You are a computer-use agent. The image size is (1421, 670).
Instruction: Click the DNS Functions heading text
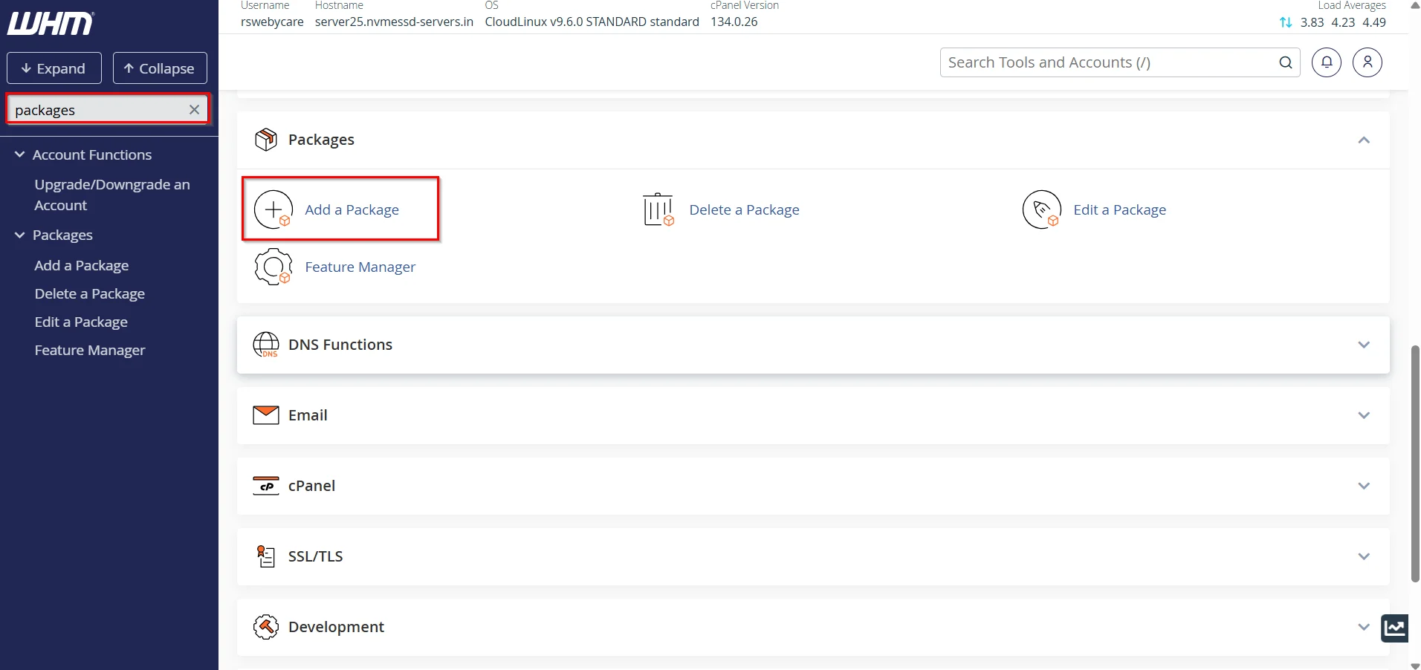pos(340,345)
